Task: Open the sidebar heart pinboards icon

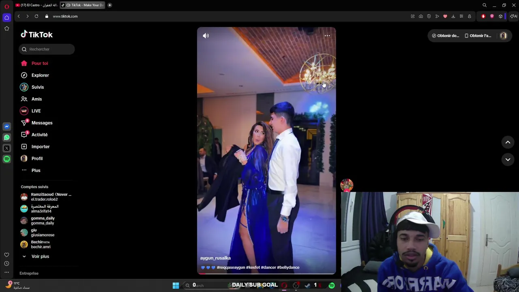Action: click(6, 255)
